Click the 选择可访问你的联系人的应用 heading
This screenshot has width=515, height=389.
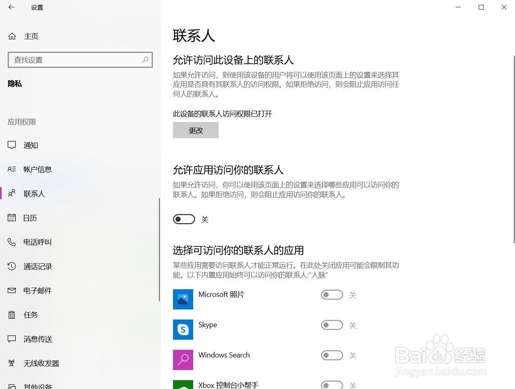(x=238, y=250)
